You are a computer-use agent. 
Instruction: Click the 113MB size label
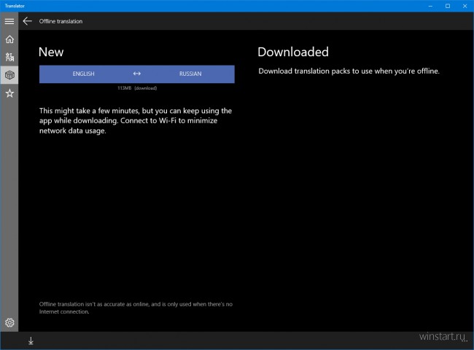[124, 87]
